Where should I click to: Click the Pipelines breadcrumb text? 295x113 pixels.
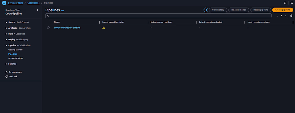point(49,3)
